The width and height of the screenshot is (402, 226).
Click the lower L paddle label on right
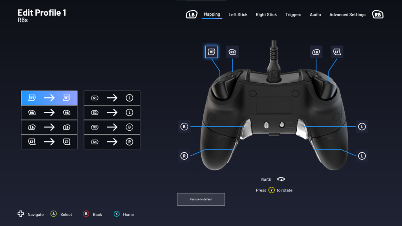click(x=362, y=156)
